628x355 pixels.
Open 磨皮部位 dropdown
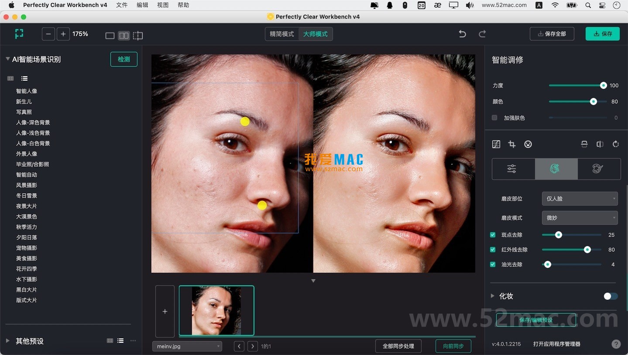tap(580, 199)
